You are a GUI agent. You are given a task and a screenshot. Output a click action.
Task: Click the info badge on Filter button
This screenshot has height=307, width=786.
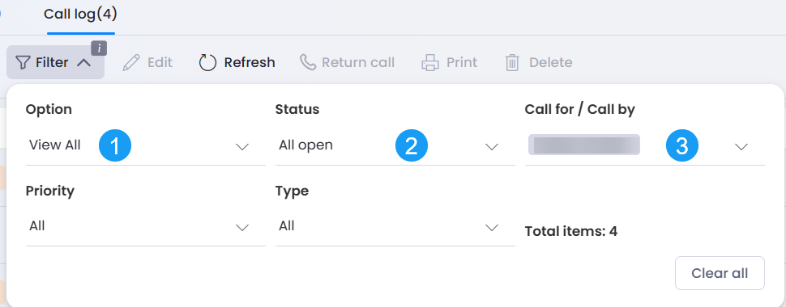pos(99,48)
